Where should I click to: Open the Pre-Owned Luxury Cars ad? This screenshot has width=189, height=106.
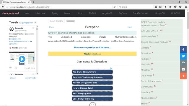coord(92,72)
